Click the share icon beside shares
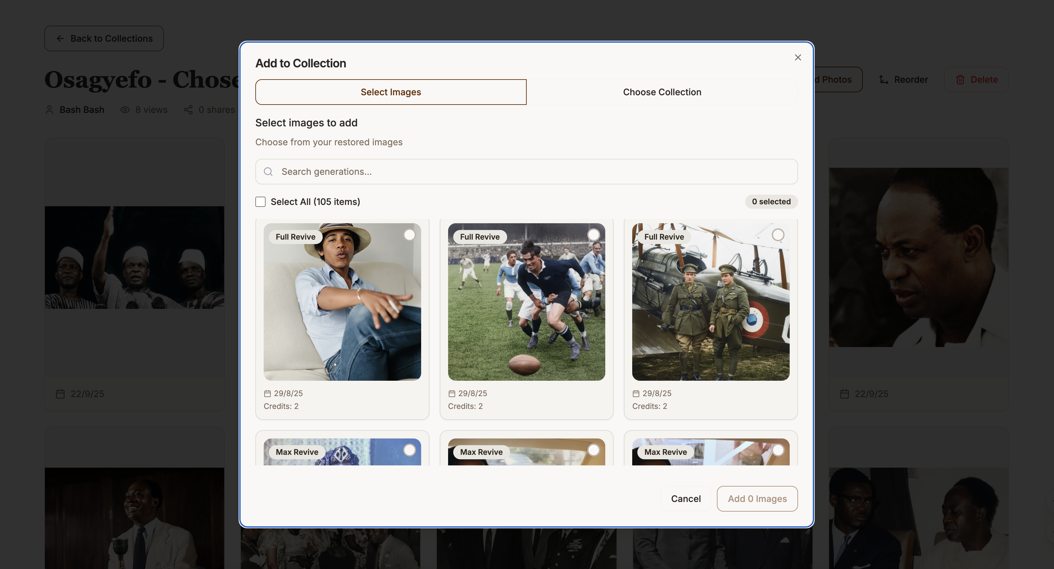Viewport: 1054px width, 569px height. pos(188,110)
